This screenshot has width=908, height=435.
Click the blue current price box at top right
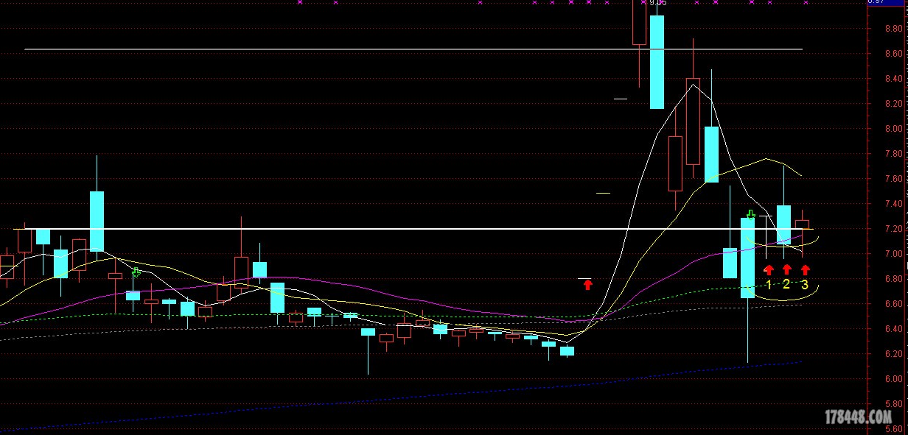coord(876,2)
